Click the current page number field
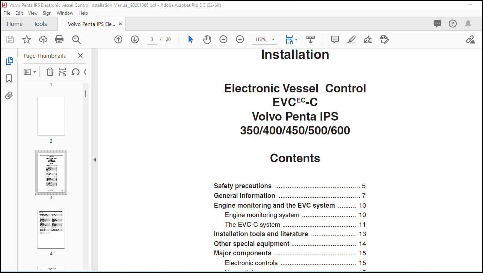483x273 pixels. pos(152,39)
